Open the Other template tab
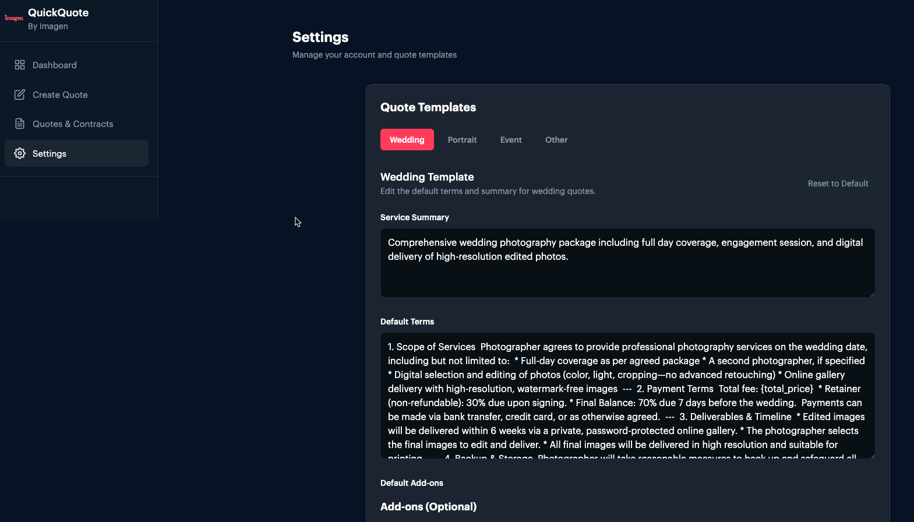The width and height of the screenshot is (914, 522). click(556, 140)
